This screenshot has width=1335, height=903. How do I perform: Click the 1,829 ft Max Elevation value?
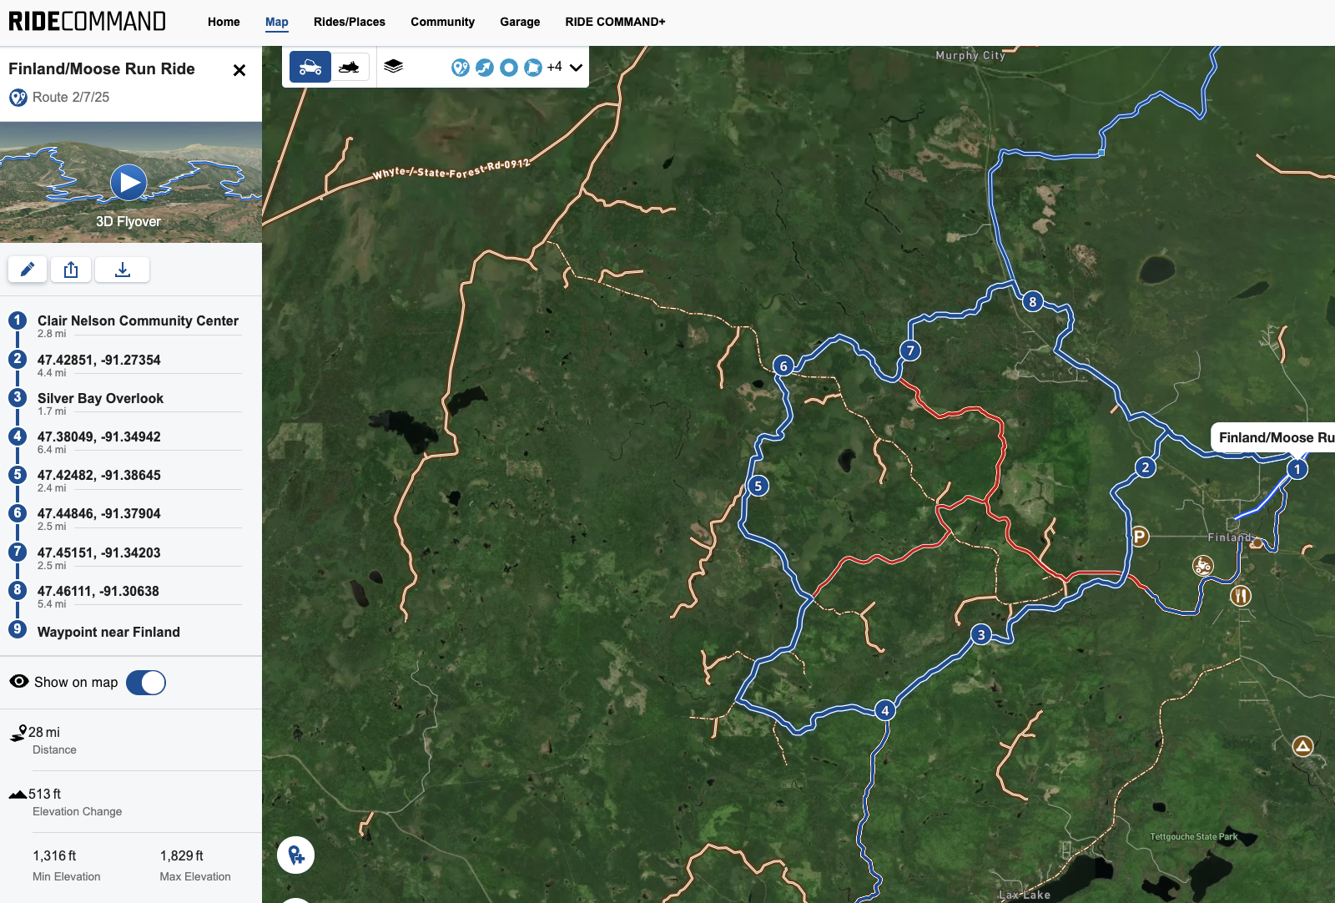(182, 855)
